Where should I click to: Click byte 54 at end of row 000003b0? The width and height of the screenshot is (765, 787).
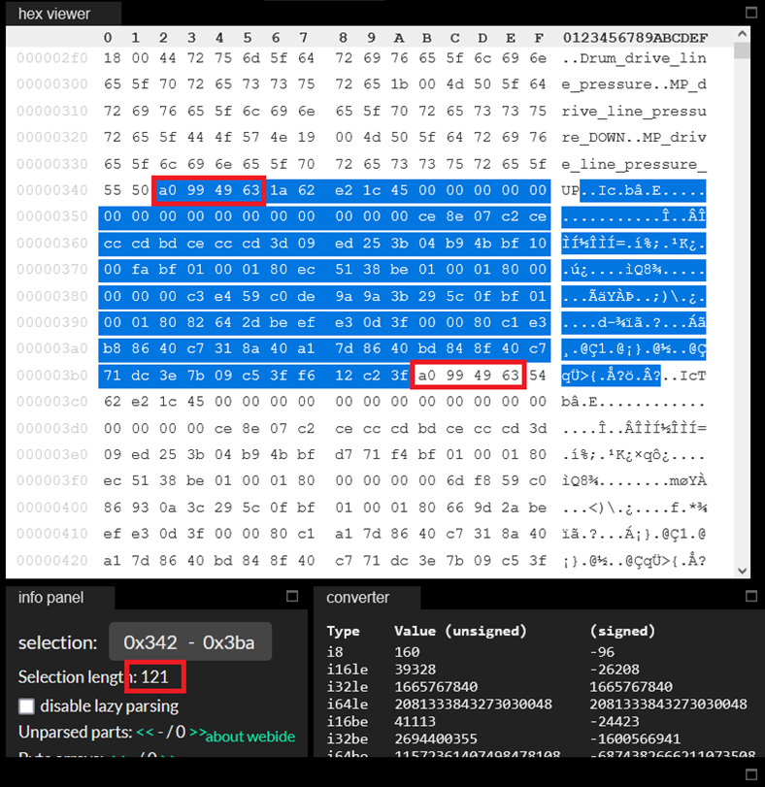[538, 375]
